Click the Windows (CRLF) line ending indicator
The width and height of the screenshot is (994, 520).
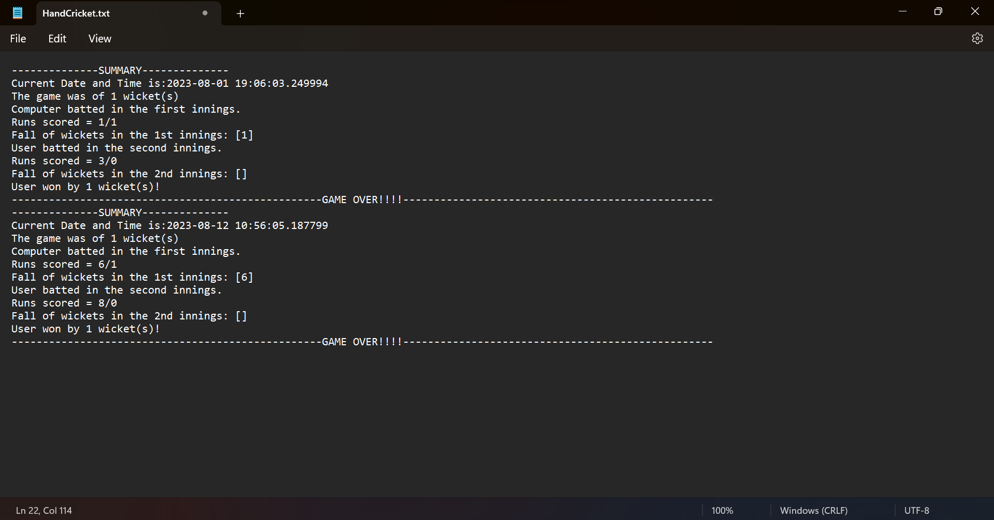pos(814,510)
